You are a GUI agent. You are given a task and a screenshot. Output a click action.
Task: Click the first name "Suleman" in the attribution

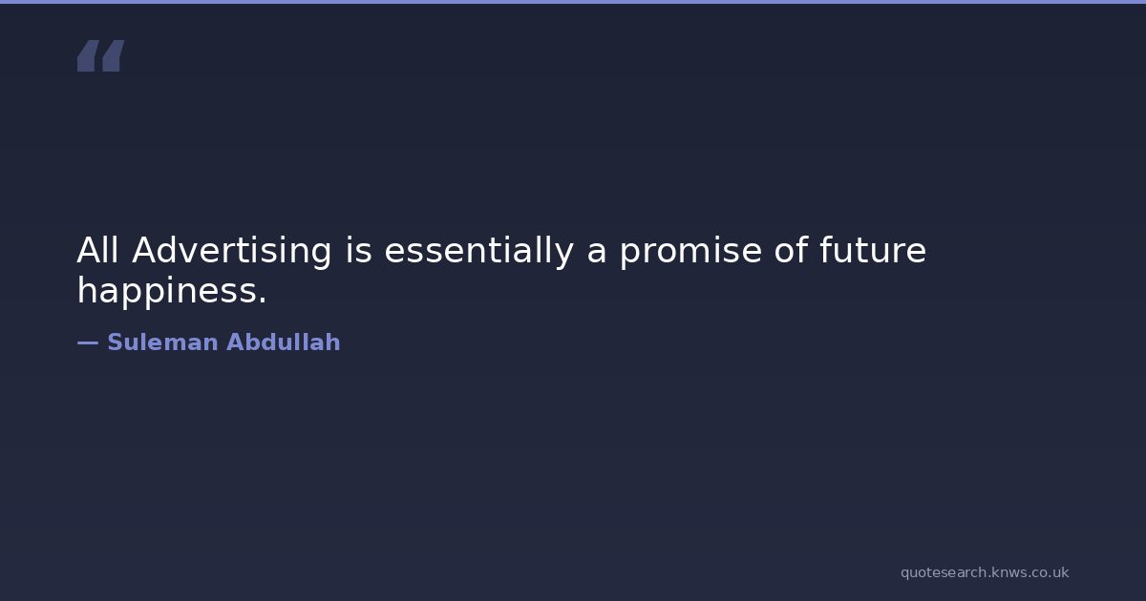(x=162, y=343)
